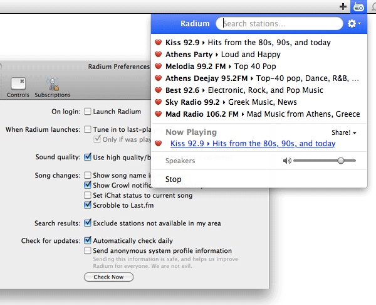Image resolution: width=376 pixels, height=305 pixels.
Task: Click the heart icon next to Sky Radio 99.2
Action: [159, 102]
